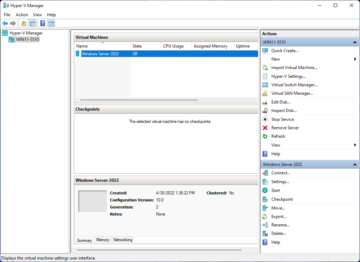This screenshot has width=360, height=262.
Task: Switch to the Networking tab
Action: 123,240
